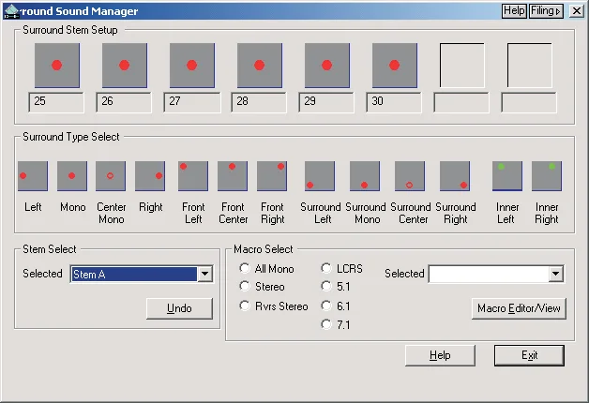
Task: Pick the Inner Right type icon
Action: 547,176
